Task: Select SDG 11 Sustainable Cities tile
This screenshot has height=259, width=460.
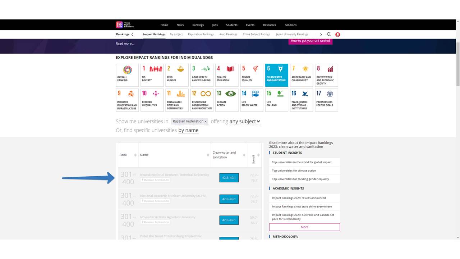Action: [177, 100]
